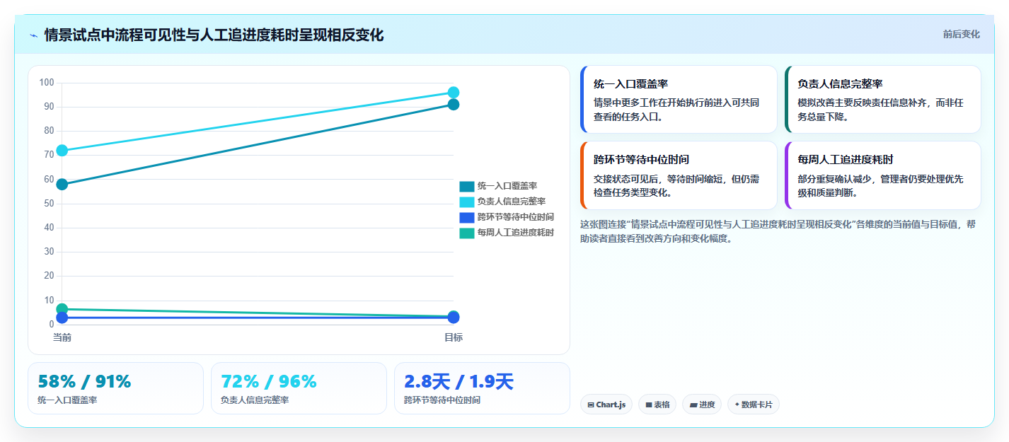Image resolution: width=1009 pixels, height=442 pixels.
Task: Toggle the 跨环节等待中位时间 legend swatch
Action: (x=467, y=217)
